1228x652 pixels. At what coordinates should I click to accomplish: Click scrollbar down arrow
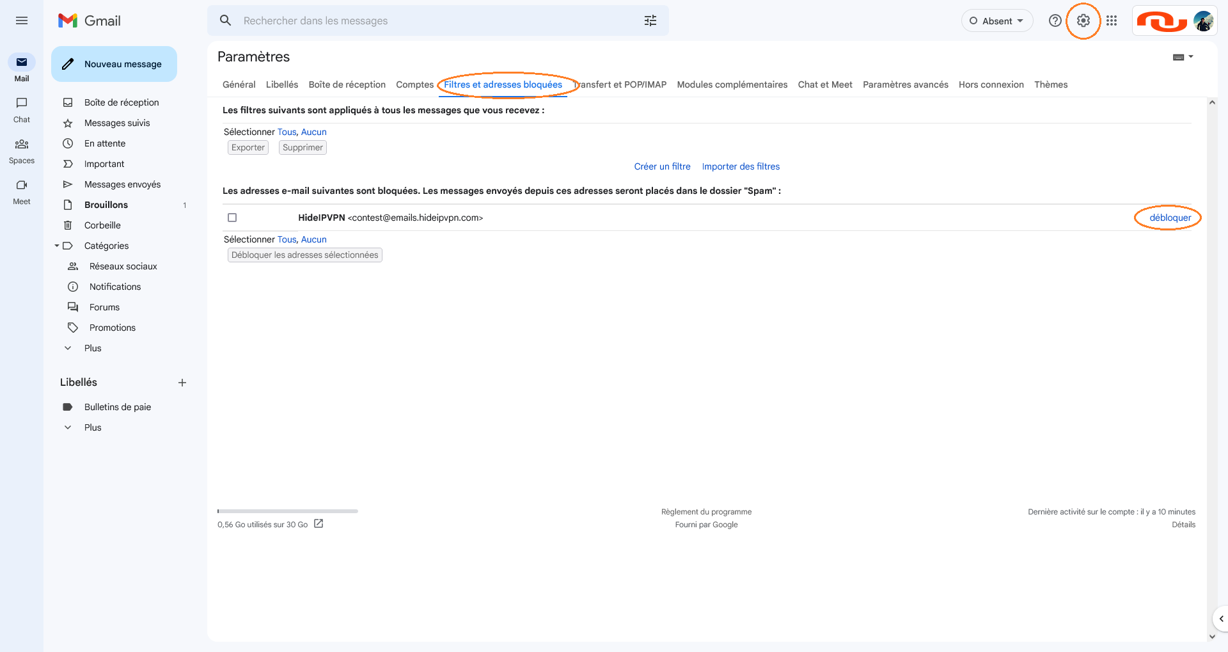pos(1212,637)
